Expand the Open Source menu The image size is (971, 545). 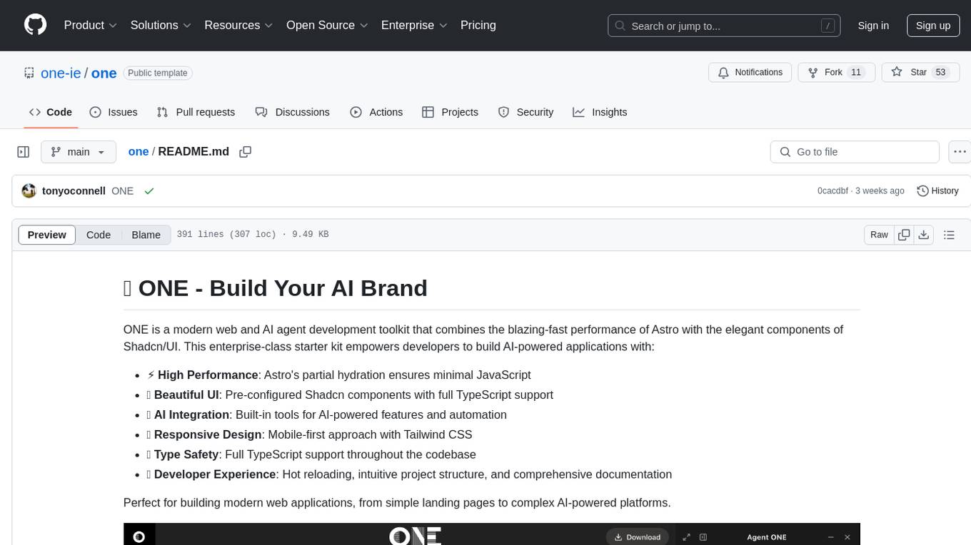327,25
